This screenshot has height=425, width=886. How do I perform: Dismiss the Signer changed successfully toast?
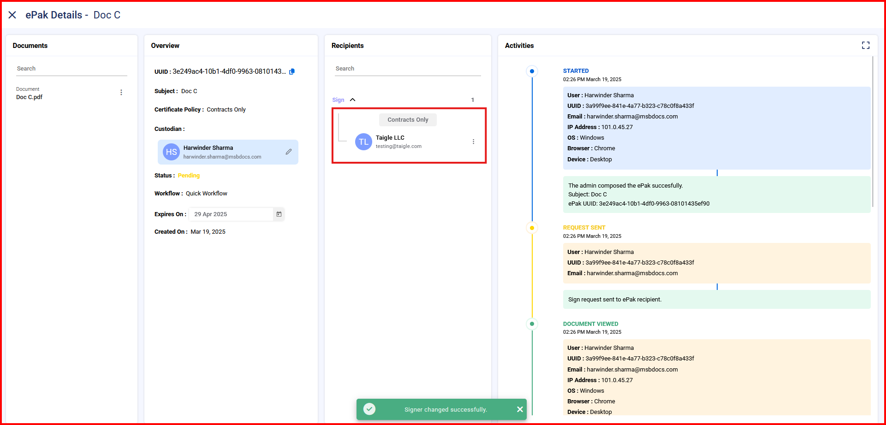520,409
